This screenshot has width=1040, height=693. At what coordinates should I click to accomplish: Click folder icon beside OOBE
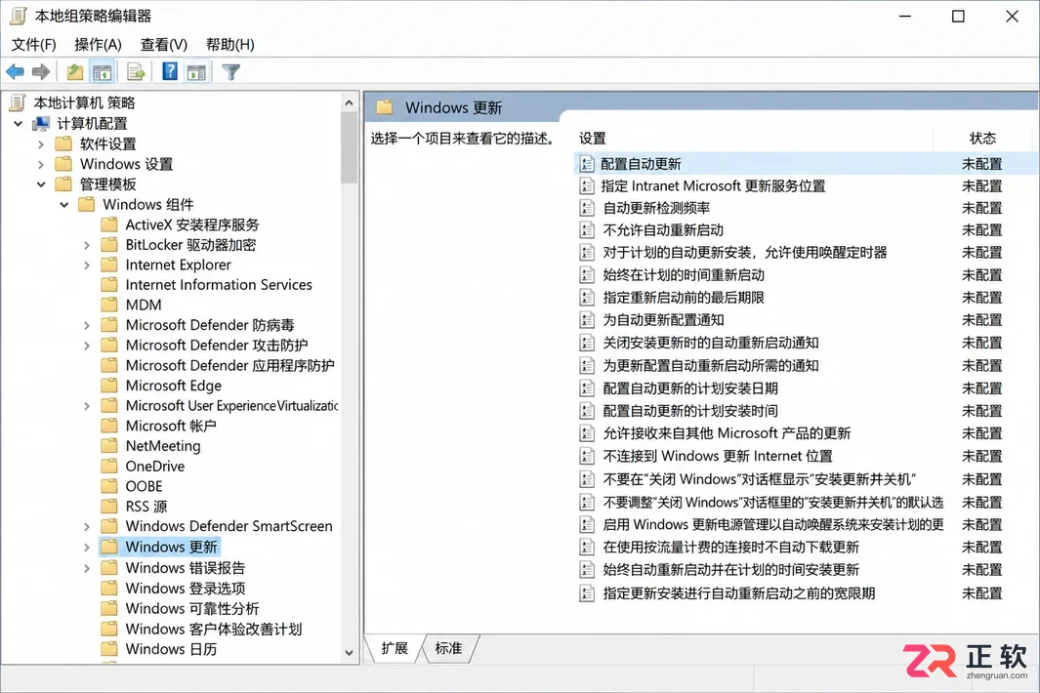coord(109,486)
